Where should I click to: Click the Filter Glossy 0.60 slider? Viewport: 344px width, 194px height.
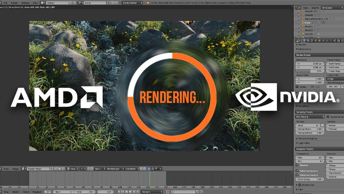309,179
